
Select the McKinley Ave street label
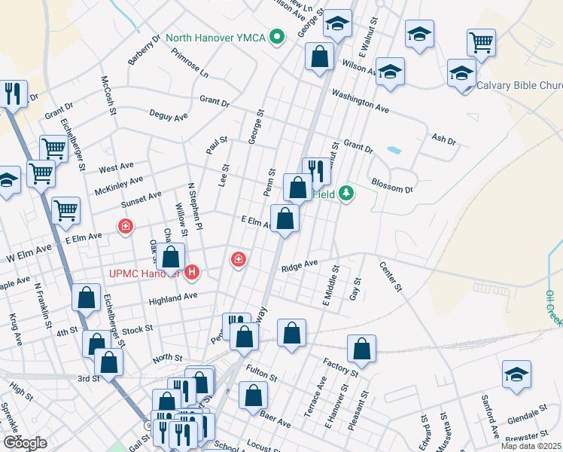click(119, 186)
